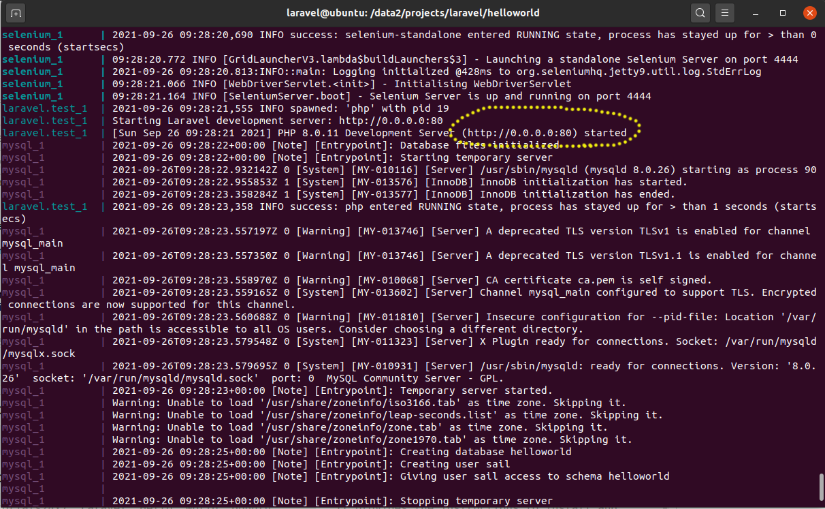Click 'CA certificate ca.pem is self signed' line
Screen dimensions: 825x509
tap(412, 280)
